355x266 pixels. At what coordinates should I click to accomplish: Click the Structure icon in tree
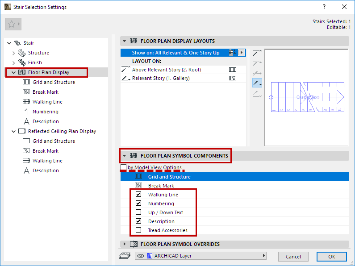pos(22,53)
